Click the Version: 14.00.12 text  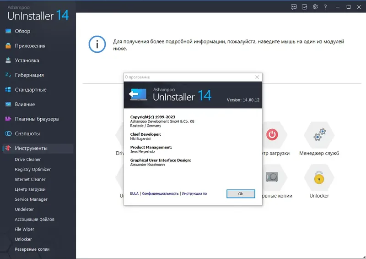(243, 100)
